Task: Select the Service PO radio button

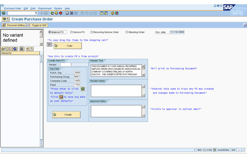Action: [72, 32]
